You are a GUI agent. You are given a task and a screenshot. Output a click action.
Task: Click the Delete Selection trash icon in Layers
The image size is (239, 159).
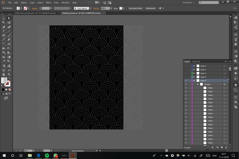tap(226, 147)
